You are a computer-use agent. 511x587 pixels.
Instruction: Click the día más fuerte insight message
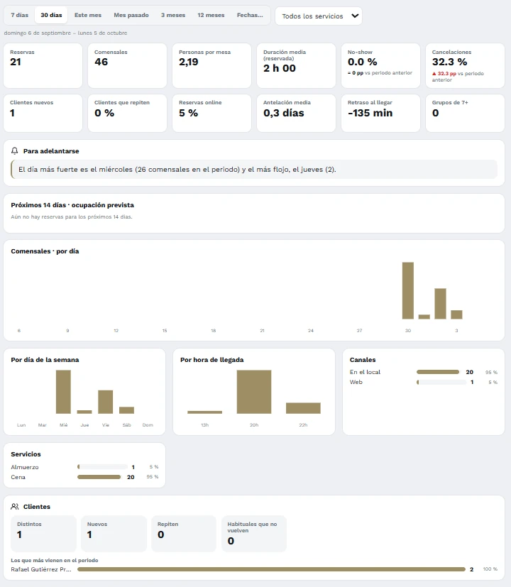pos(254,169)
